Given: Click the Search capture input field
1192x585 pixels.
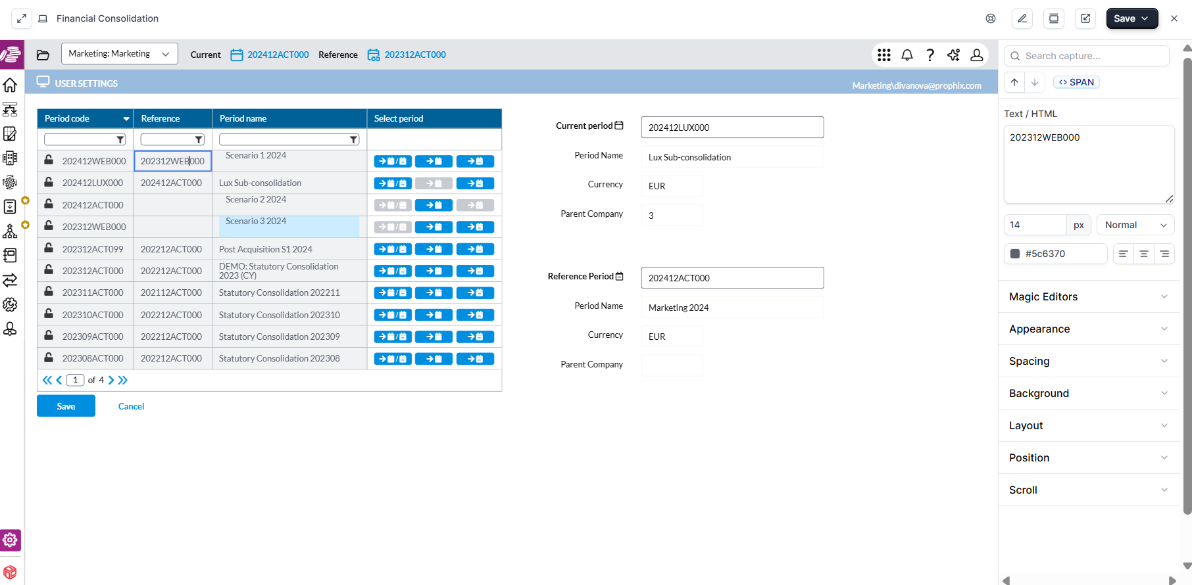Looking at the screenshot, I should point(1087,56).
